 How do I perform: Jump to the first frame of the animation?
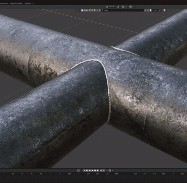(x=84, y=170)
